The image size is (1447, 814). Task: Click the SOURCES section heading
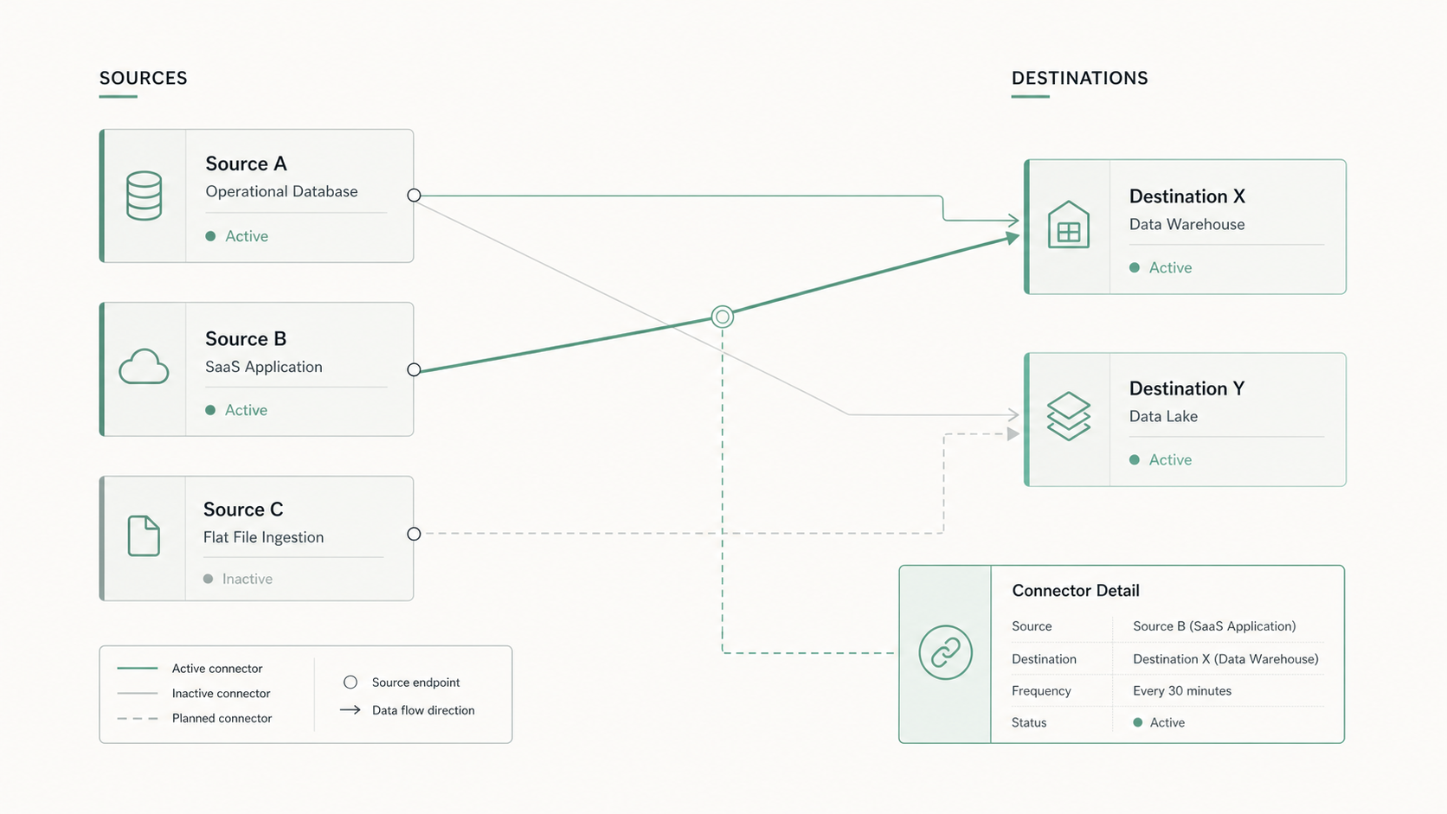[144, 78]
